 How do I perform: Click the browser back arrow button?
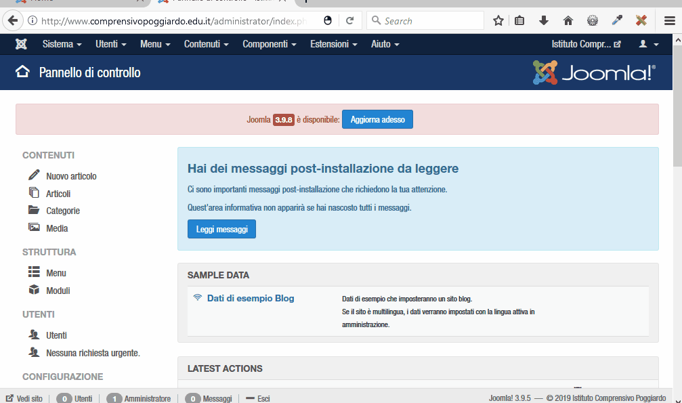13,20
